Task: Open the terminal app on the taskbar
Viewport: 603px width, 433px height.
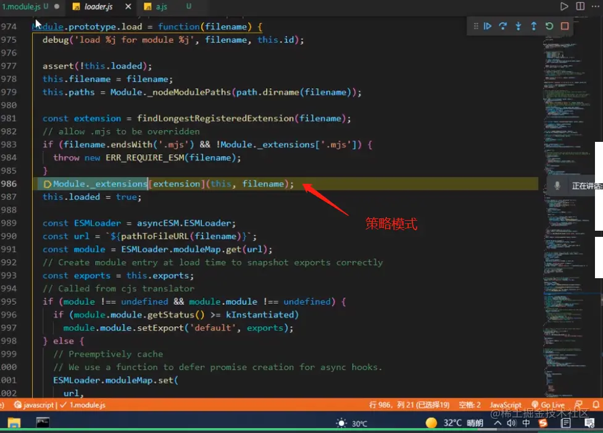Action: [x=43, y=423]
